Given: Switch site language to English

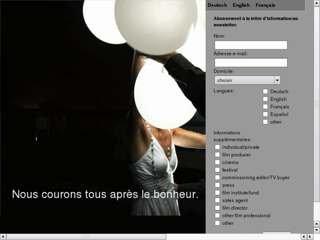Looking at the screenshot, I should (241, 5).
